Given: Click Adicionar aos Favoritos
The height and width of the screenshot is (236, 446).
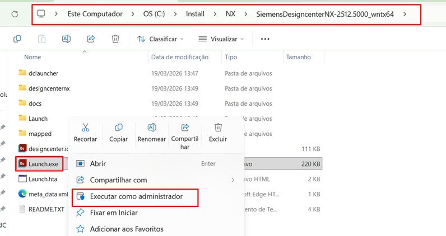Looking at the screenshot, I should [127, 229].
